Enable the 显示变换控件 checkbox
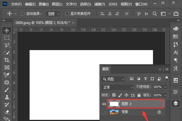 point(67,14)
